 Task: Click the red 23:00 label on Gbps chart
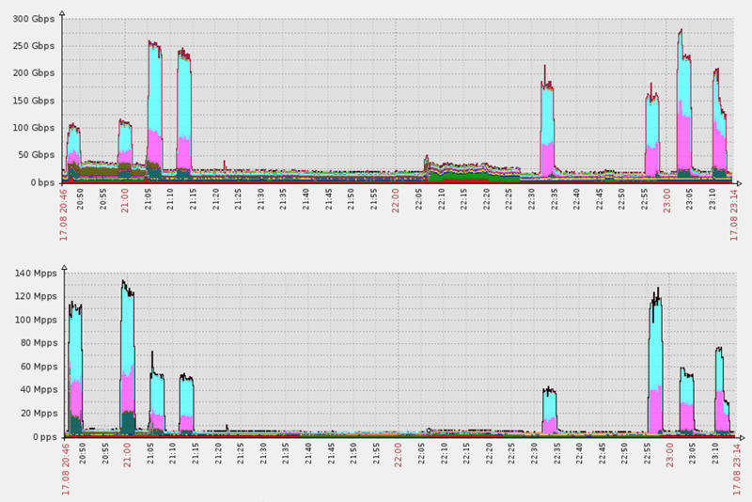point(666,200)
